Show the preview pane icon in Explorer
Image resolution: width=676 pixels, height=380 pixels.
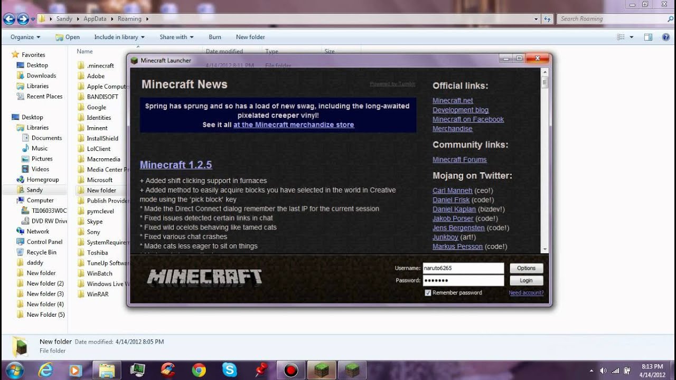click(648, 37)
